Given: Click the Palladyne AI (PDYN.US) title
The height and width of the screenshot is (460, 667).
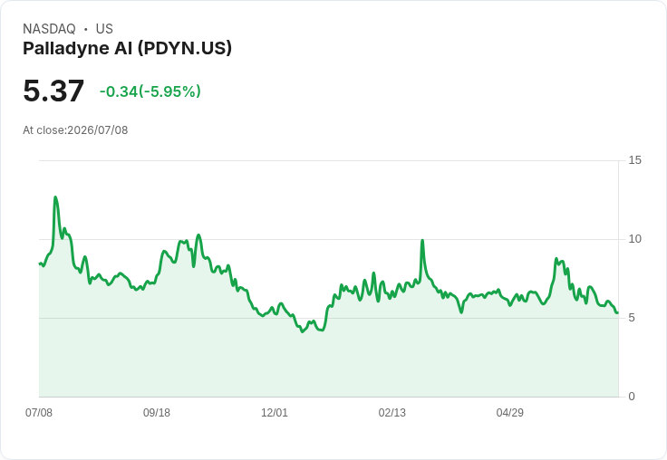Looking at the screenshot, I should click(x=127, y=48).
